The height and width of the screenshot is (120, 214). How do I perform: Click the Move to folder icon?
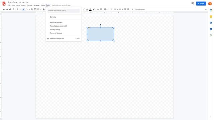click(23, 2)
